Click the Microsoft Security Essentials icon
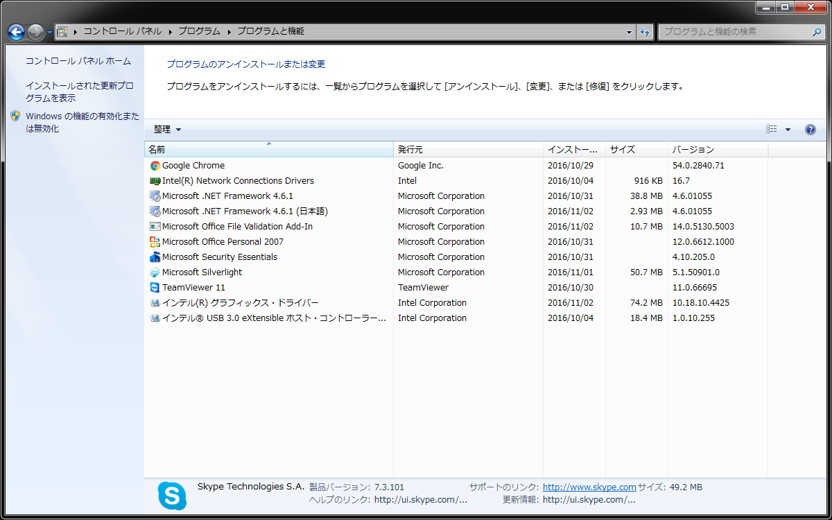Image resolution: width=832 pixels, height=520 pixels. pos(155,257)
